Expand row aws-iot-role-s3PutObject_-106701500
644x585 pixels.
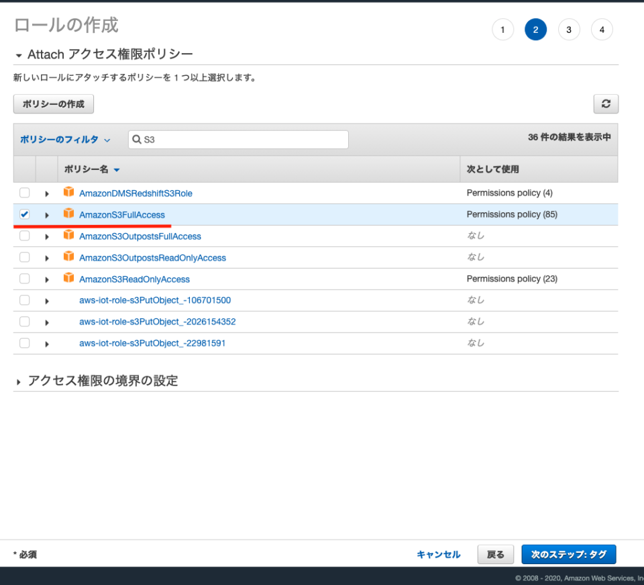(47, 301)
